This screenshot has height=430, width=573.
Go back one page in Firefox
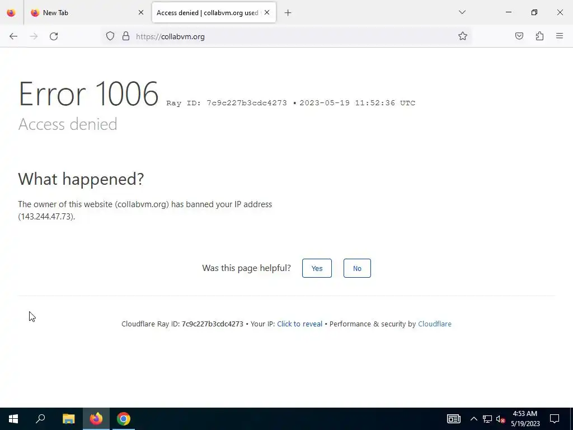point(13,36)
